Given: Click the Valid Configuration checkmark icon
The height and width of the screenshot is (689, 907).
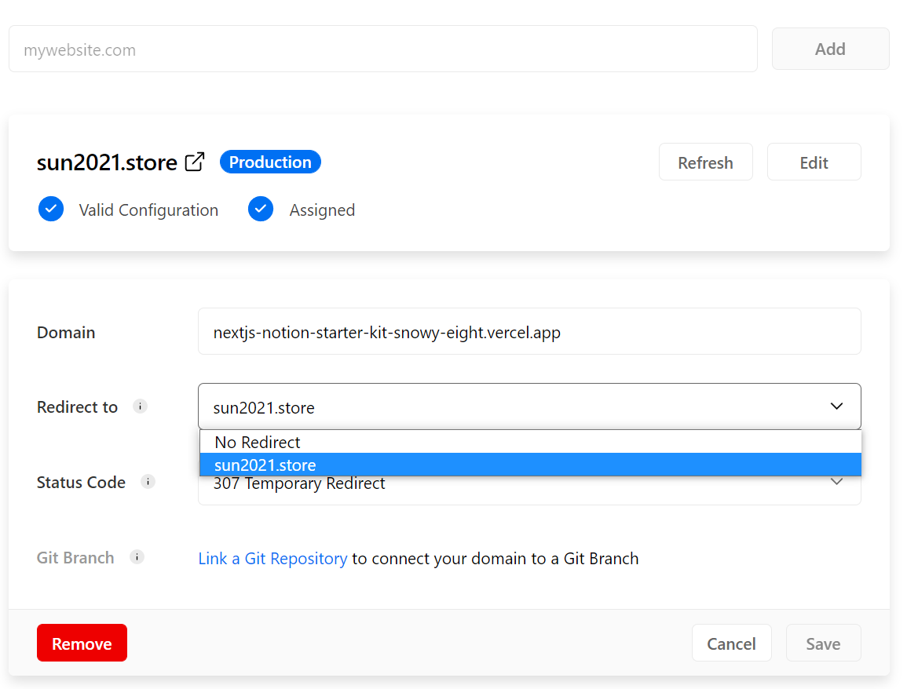Looking at the screenshot, I should tap(51, 210).
